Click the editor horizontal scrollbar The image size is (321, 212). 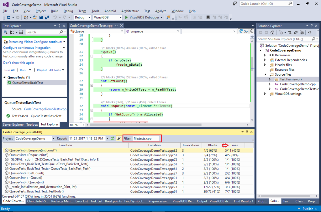pos(145,124)
